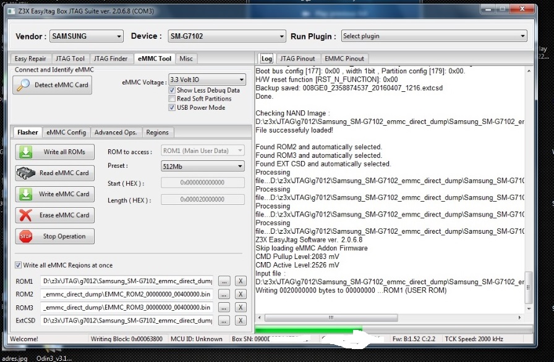The width and height of the screenshot is (554, 362).
Task: Browse for ExtCSD file with ... button
Action: pos(224,321)
